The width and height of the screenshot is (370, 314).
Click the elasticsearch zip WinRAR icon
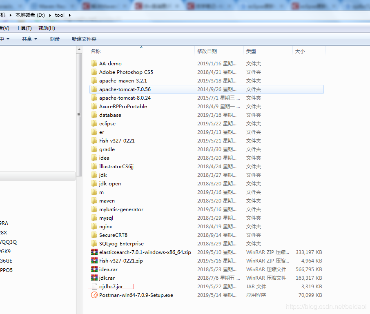tap(94, 252)
